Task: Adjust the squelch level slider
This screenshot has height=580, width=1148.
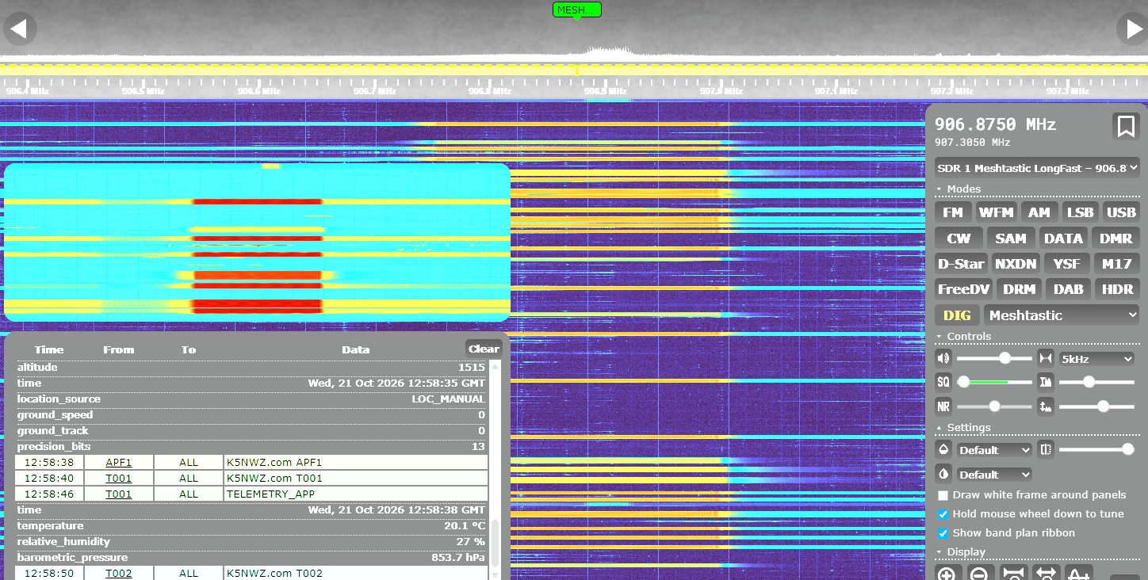Action: pos(994,382)
